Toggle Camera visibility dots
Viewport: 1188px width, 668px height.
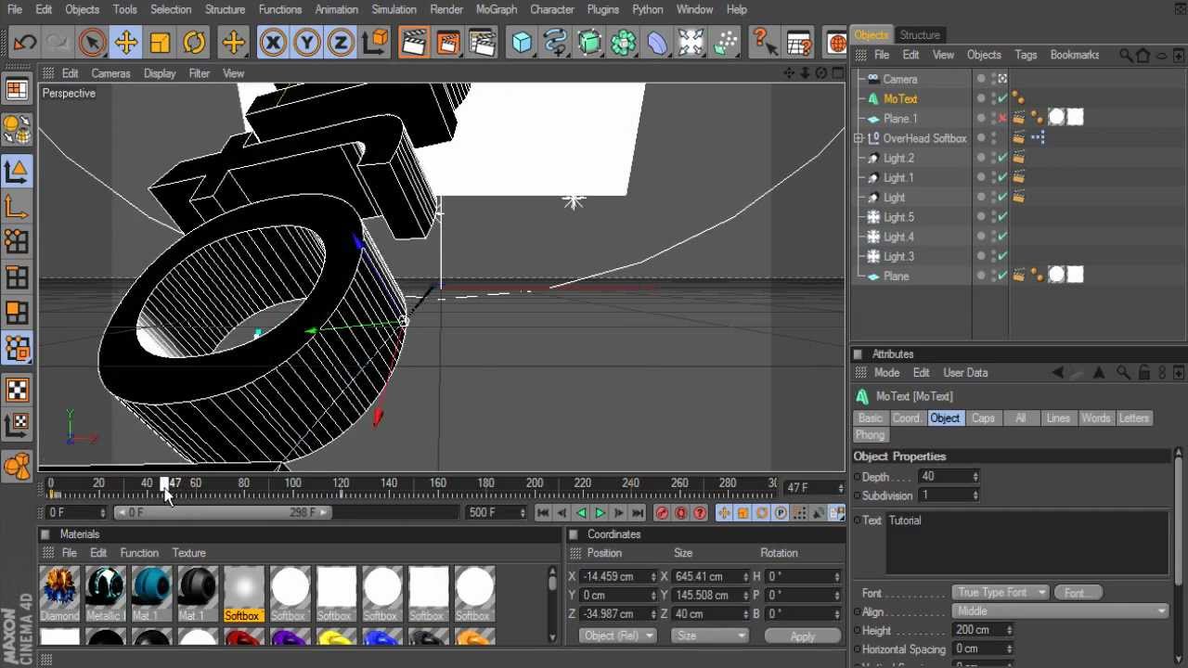pyautogui.click(x=993, y=79)
